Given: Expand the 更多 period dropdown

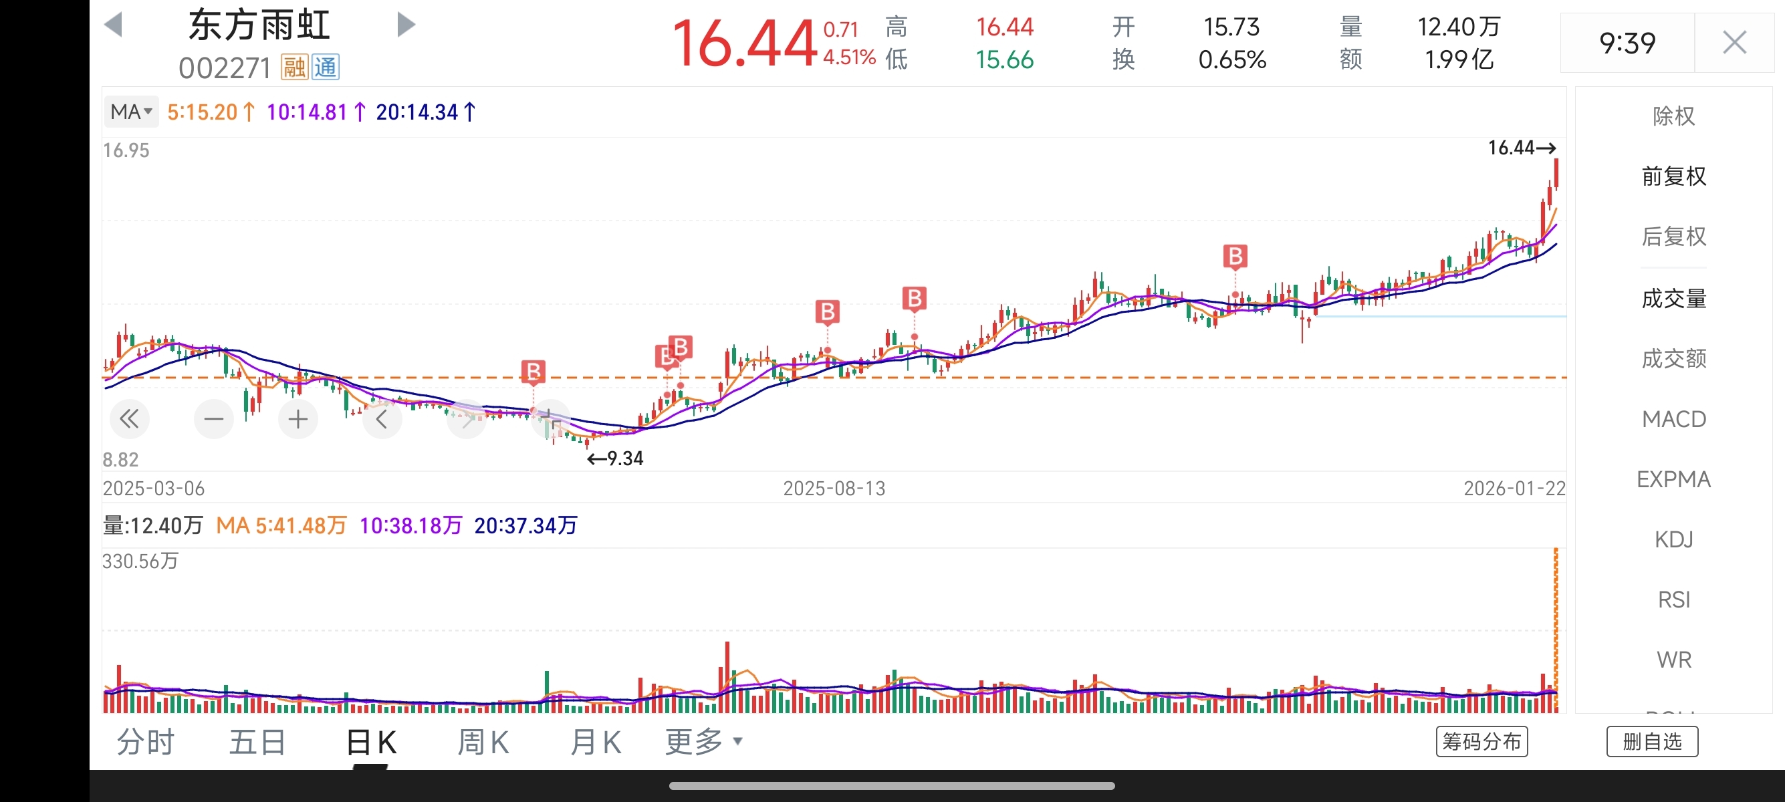Looking at the screenshot, I should click(703, 742).
